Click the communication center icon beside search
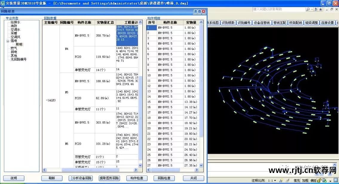339x184 pixels. [x=316, y=10]
